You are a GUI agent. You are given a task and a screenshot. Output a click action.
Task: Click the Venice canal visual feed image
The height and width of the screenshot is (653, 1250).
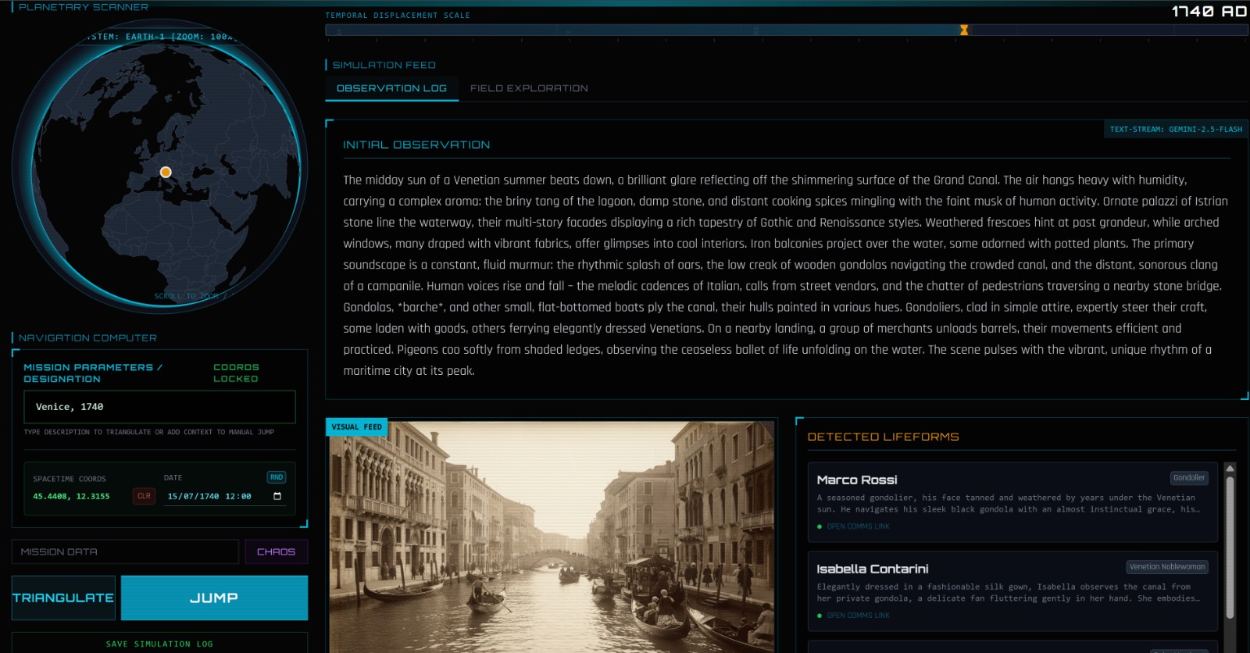point(552,539)
